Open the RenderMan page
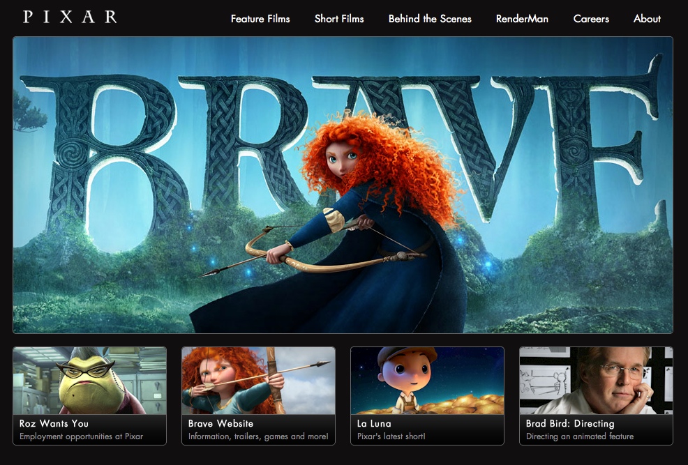Screen dimensions: 688x465 click(x=522, y=19)
